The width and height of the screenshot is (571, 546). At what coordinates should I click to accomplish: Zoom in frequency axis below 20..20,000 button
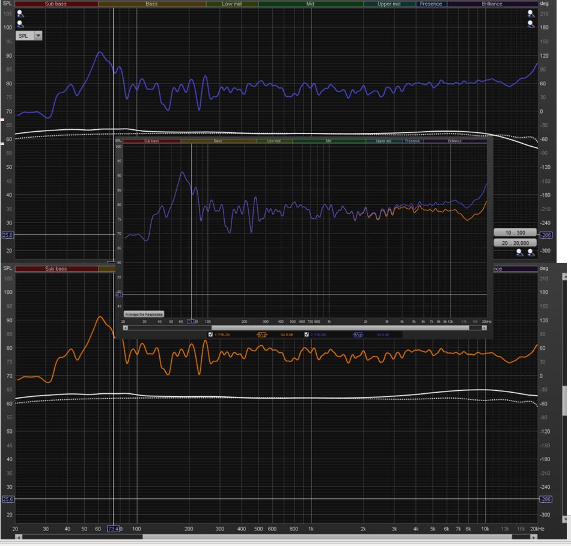pyautogui.click(x=531, y=253)
